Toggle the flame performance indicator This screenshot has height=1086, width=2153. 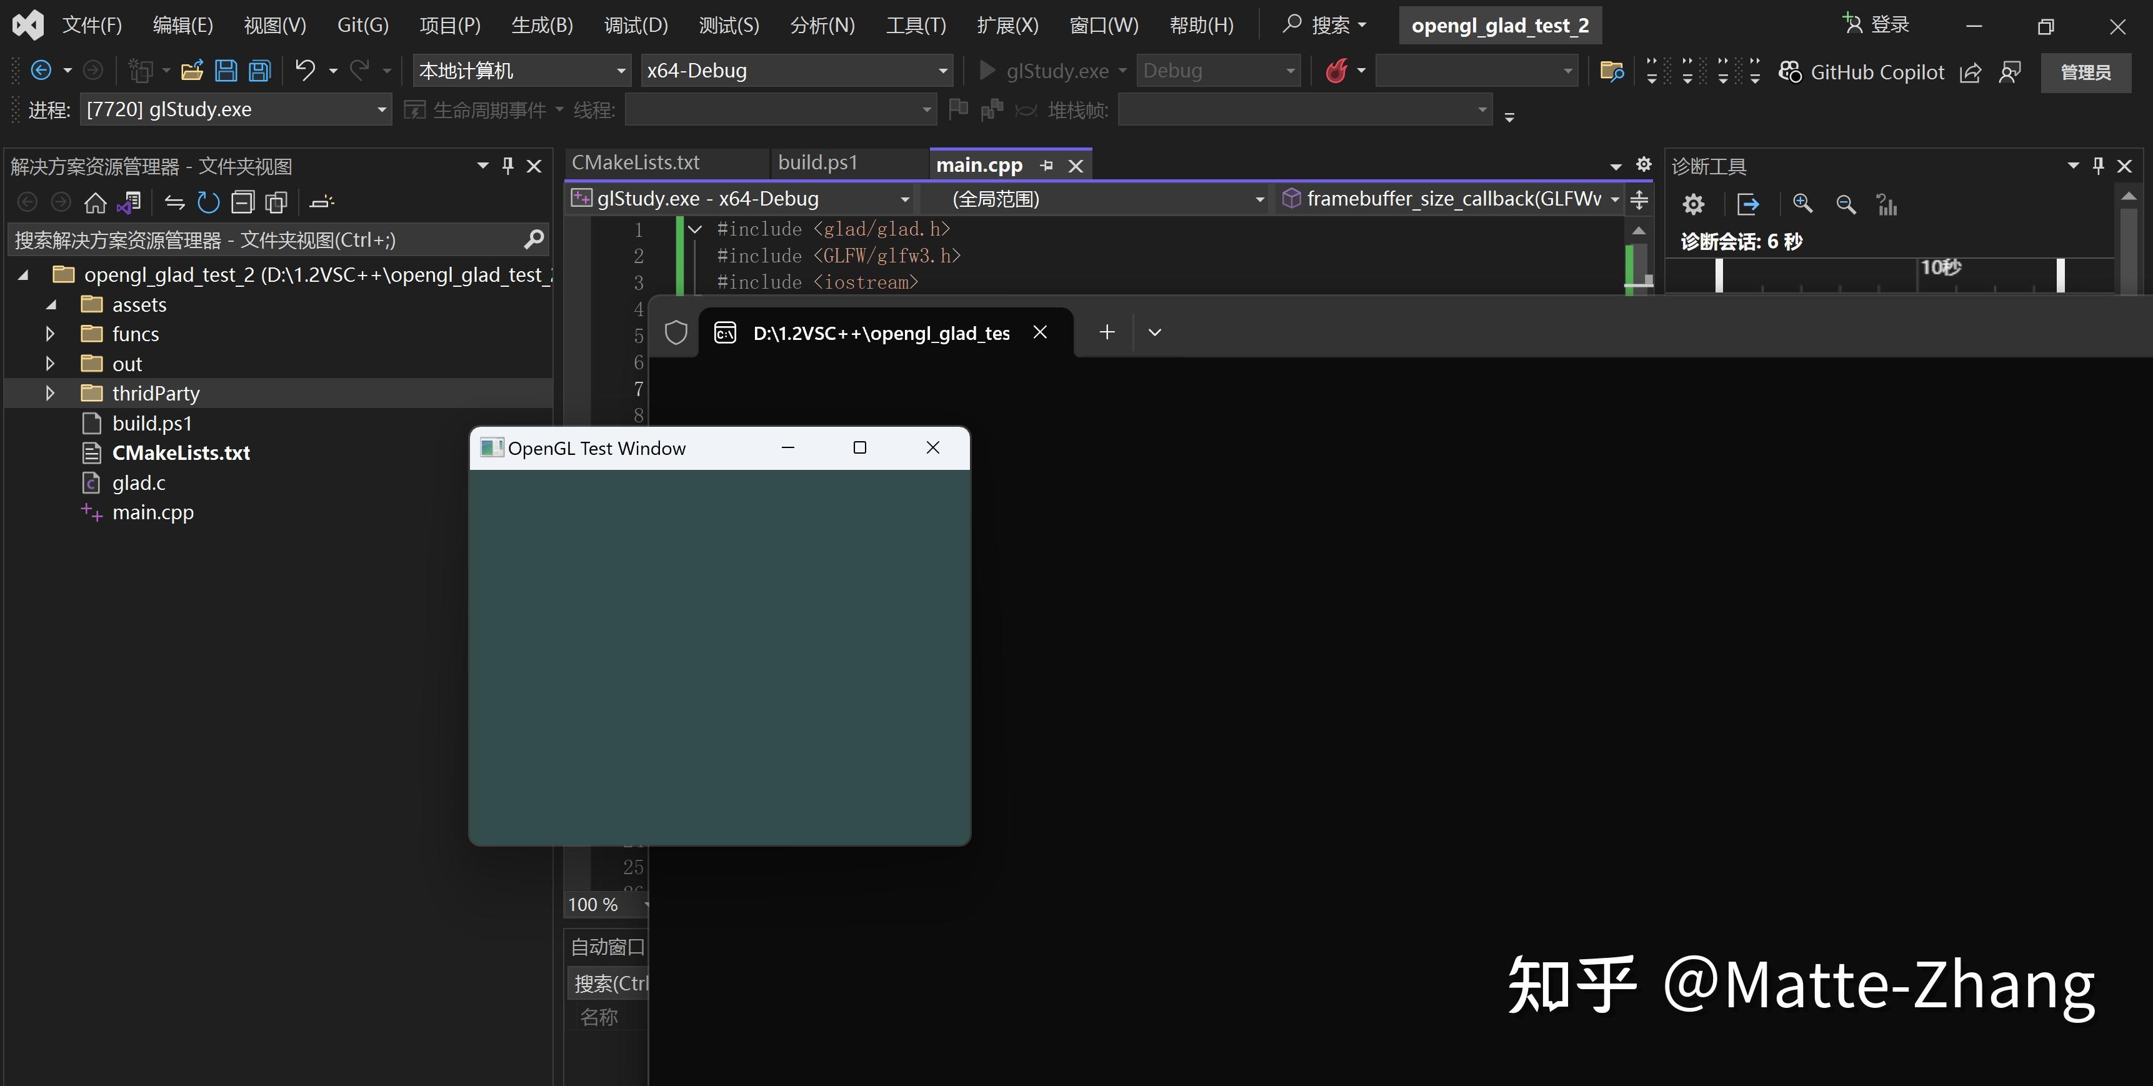point(1339,70)
